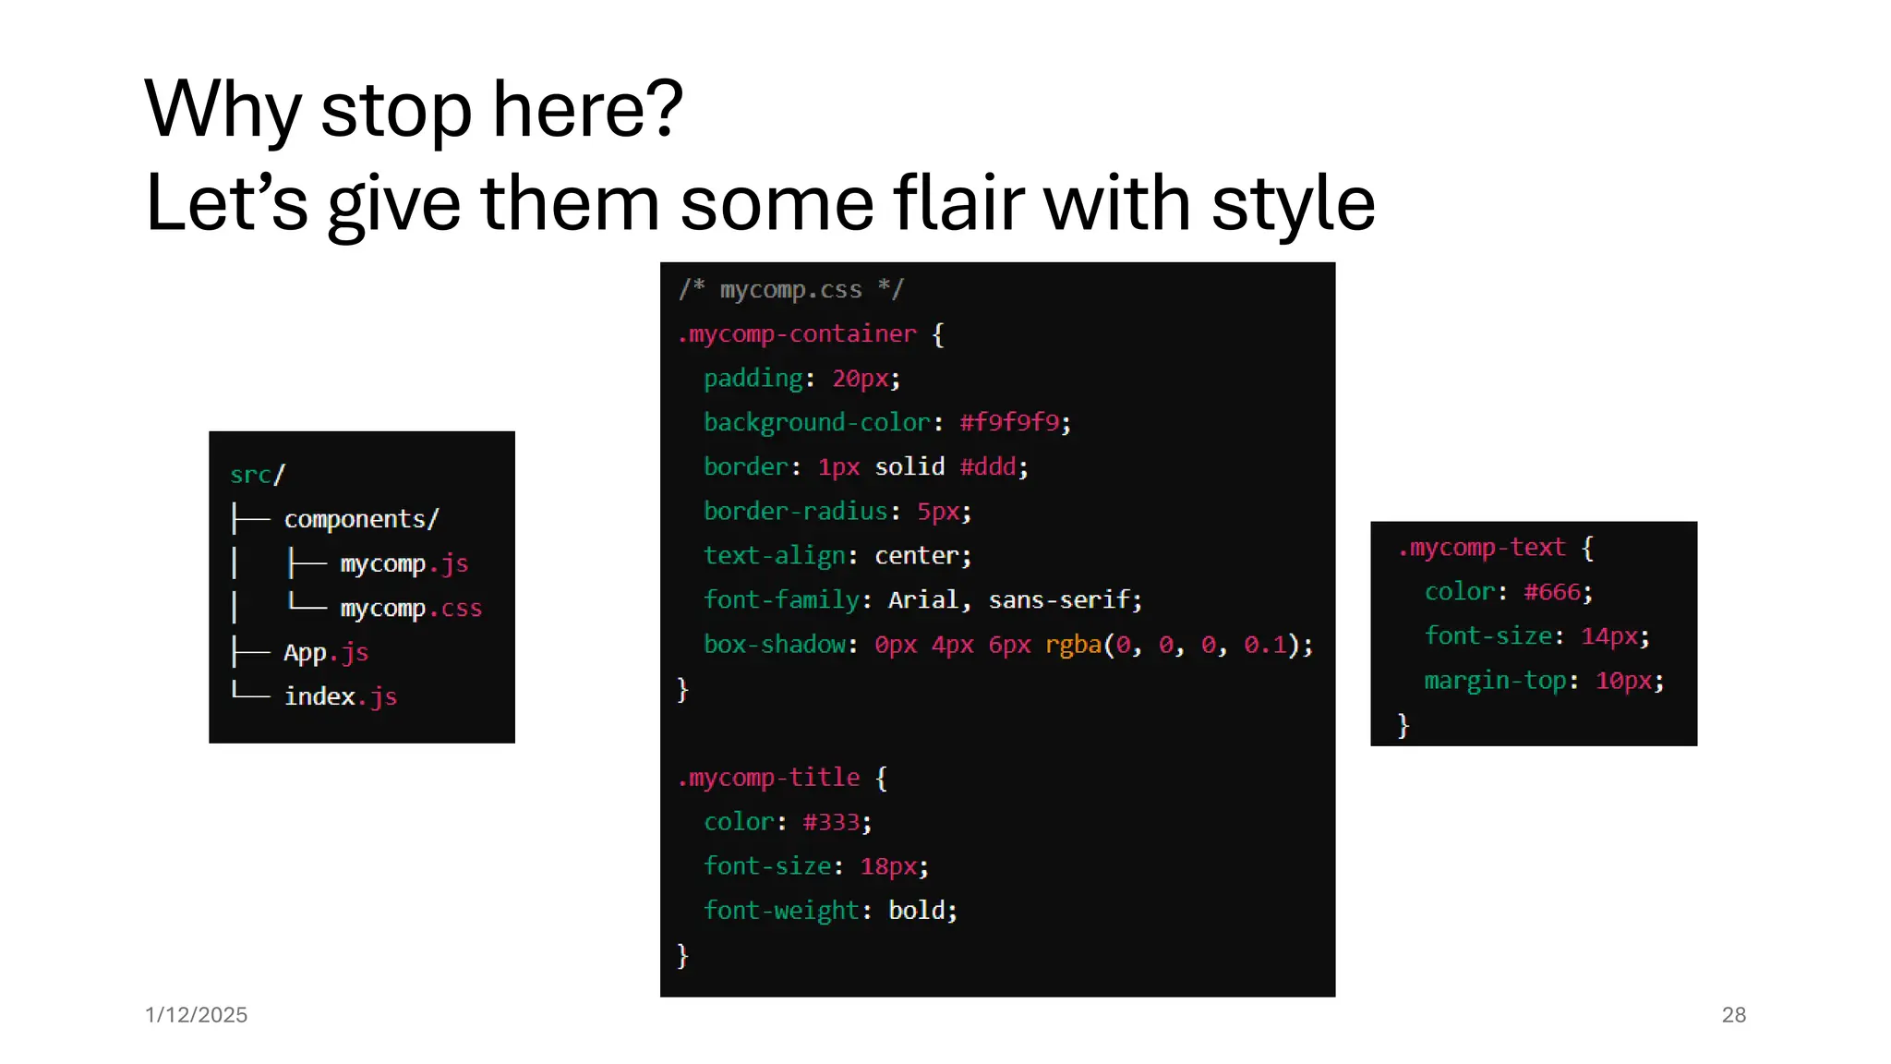The image size is (1891, 1064).
Task: Click the 'font-weight: bold;' line
Action: [x=830, y=910]
